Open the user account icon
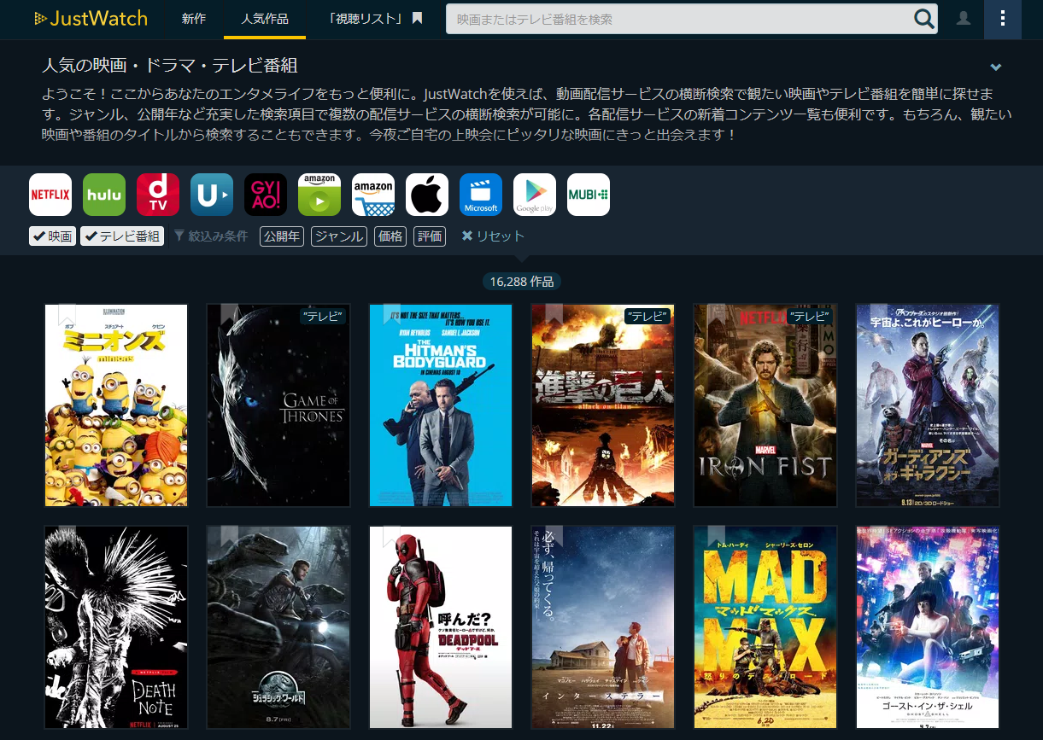This screenshot has height=740, width=1043. 964,19
